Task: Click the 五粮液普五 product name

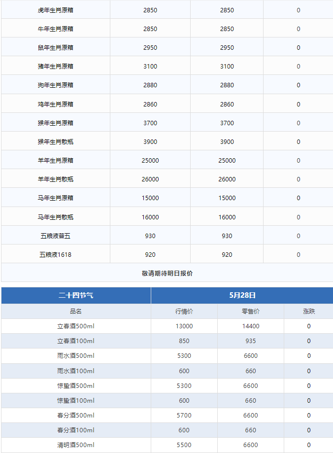Action: (56, 236)
